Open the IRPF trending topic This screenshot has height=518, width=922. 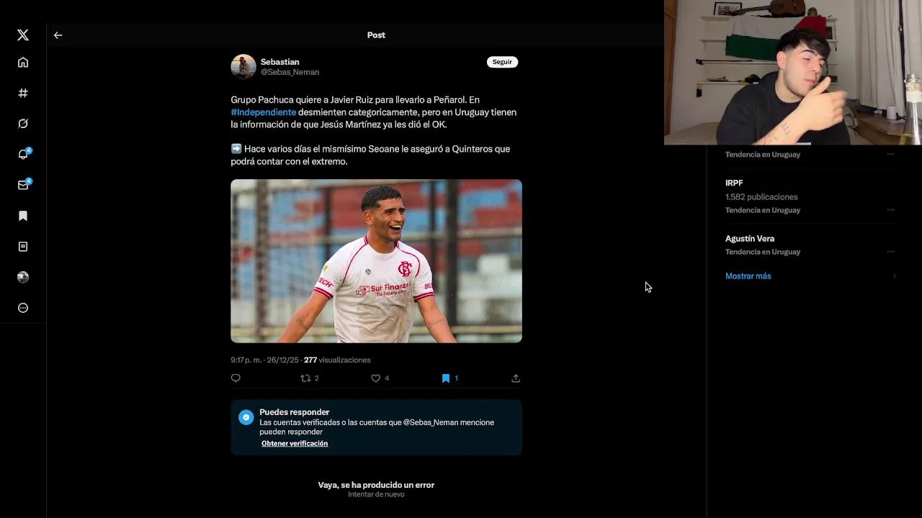pos(734,183)
